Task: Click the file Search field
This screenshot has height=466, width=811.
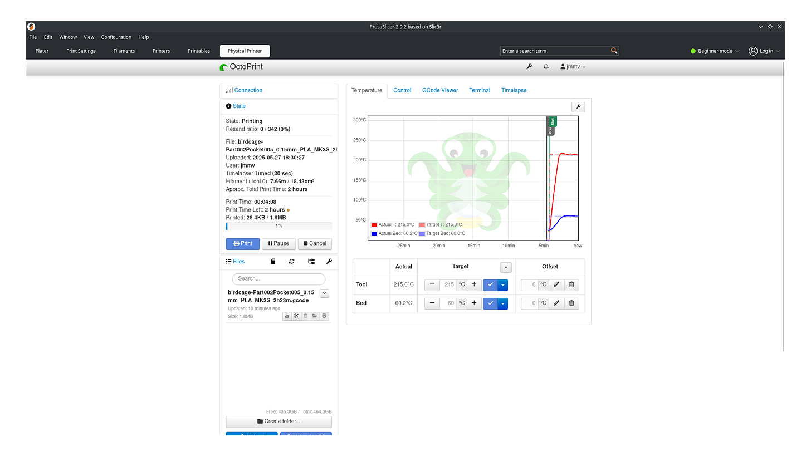Action: coord(279,279)
